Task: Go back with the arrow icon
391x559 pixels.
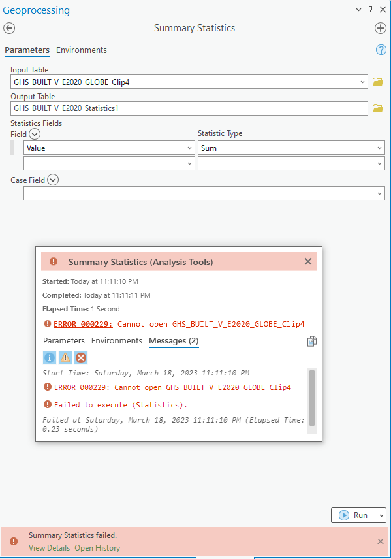Action: (9, 28)
